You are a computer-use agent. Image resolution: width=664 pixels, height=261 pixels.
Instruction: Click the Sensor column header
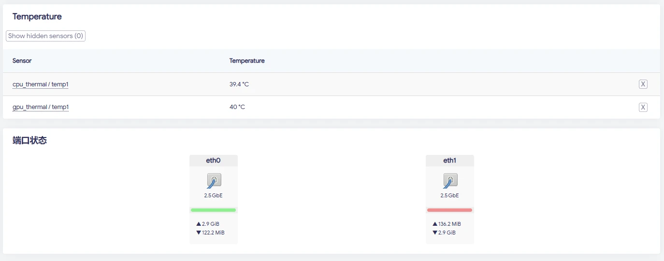click(x=22, y=61)
